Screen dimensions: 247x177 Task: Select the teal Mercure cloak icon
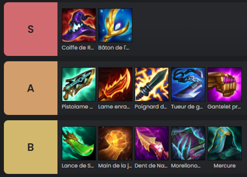tap(224, 143)
